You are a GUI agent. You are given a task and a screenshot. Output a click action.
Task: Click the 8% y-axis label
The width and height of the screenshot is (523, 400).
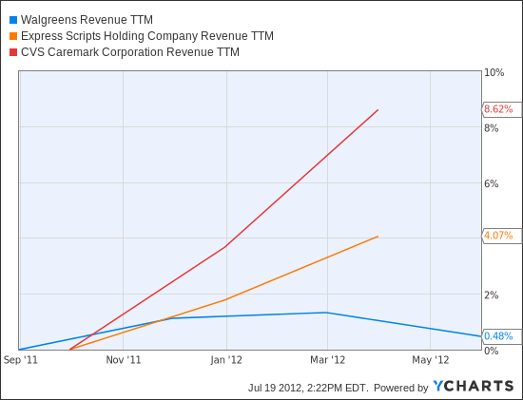(492, 128)
